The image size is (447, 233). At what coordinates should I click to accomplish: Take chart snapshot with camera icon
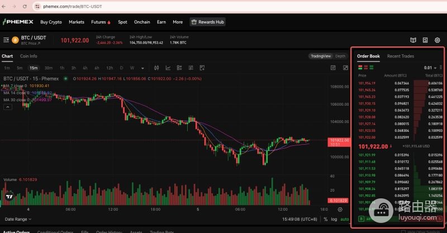(333, 68)
